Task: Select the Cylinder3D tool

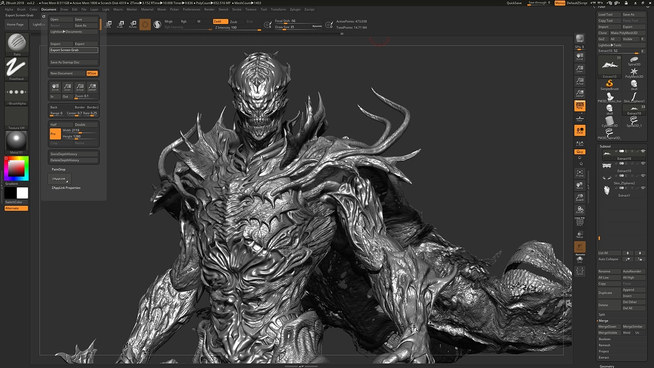Action: click(x=610, y=121)
